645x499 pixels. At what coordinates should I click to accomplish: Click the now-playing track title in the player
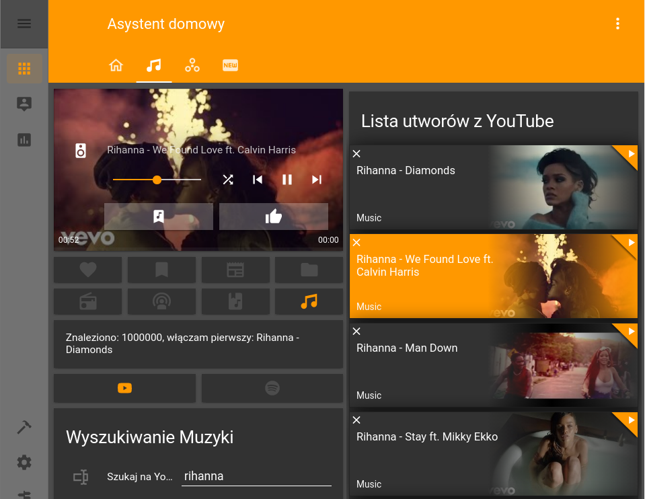coord(202,150)
